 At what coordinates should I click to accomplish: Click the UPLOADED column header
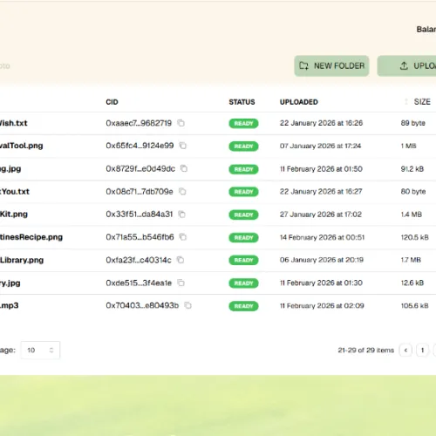(299, 102)
